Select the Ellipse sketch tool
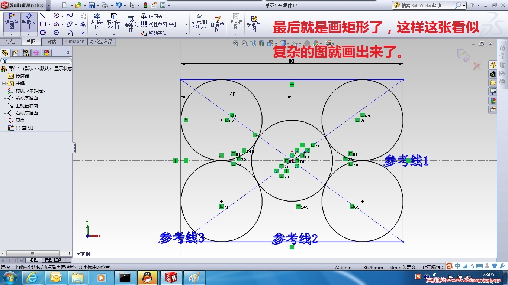Viewport: 508px width, 285px height. click(x=70, y=24)
